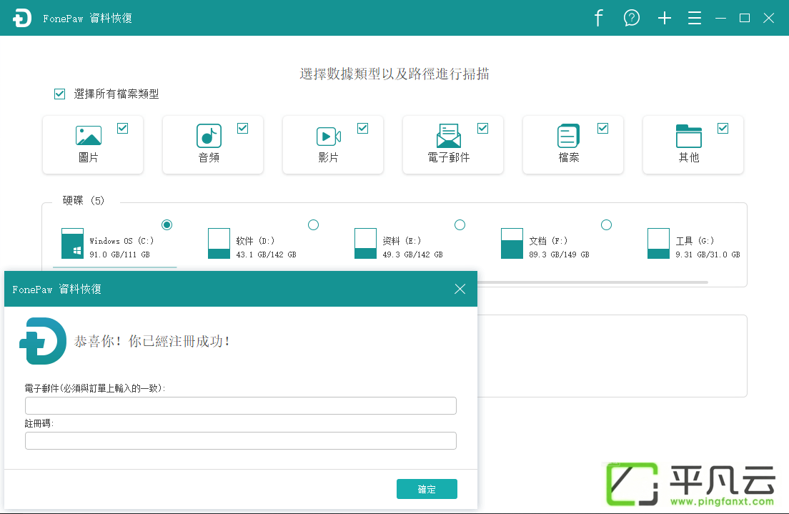Select 软件 (D:) drive radio button
The height and width of the screenshot is (514, 789).
pos(314,224)
